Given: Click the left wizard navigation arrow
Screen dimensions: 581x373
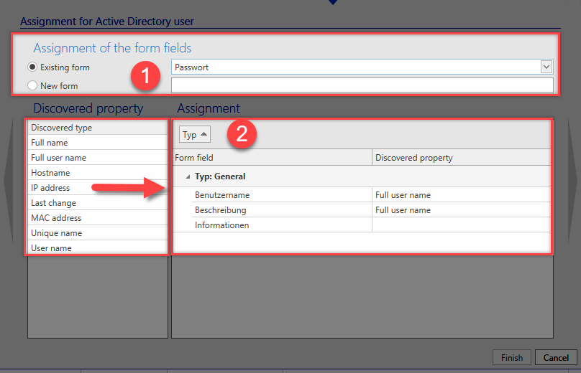Looking at the screenshot, I should pyautogui.click(x=9, y=181).
